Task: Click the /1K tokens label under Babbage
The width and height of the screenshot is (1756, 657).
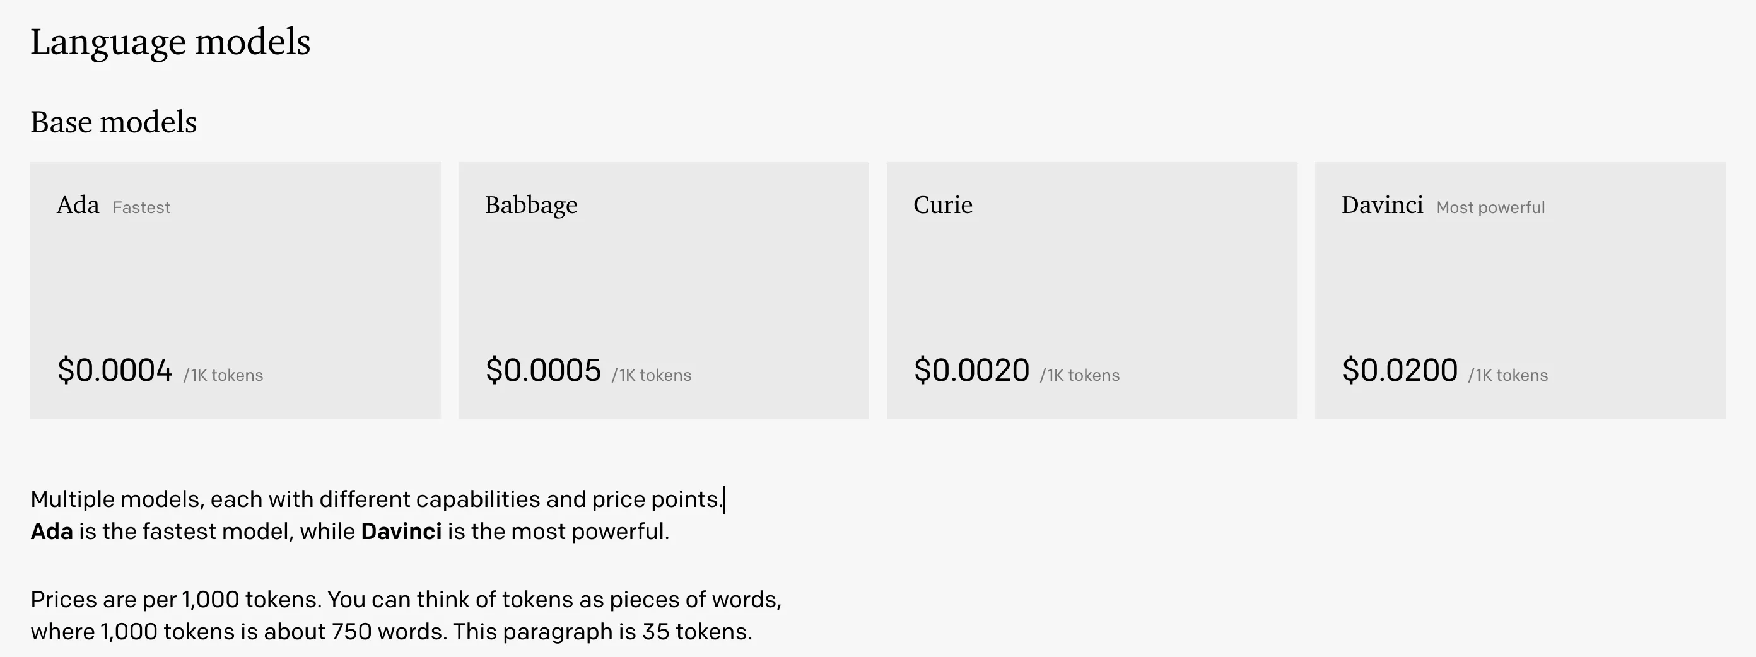Action: pyautogui.click(x=651, y=376)
